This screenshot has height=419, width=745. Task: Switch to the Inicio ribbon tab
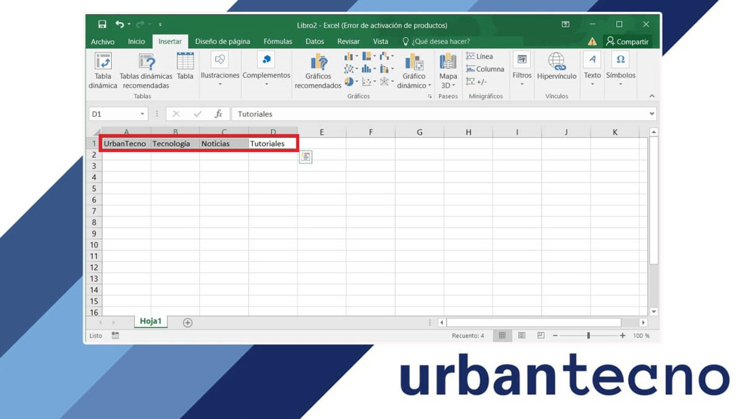[x=137, y=41]
